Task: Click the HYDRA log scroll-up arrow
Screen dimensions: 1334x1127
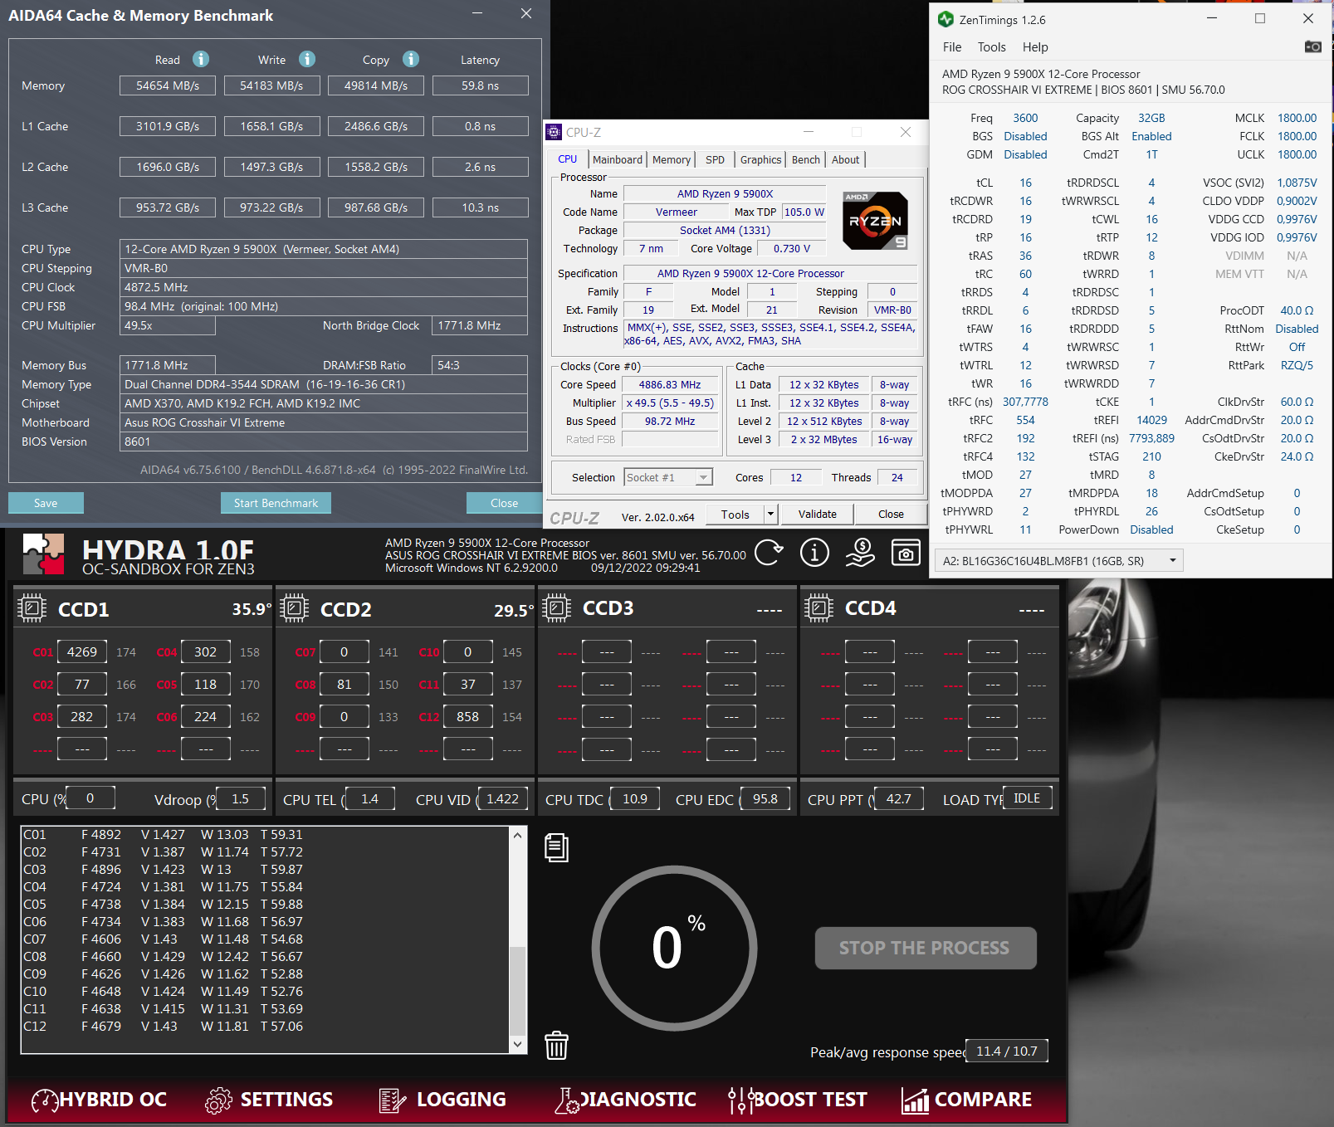Action: (x=517, y=835)
